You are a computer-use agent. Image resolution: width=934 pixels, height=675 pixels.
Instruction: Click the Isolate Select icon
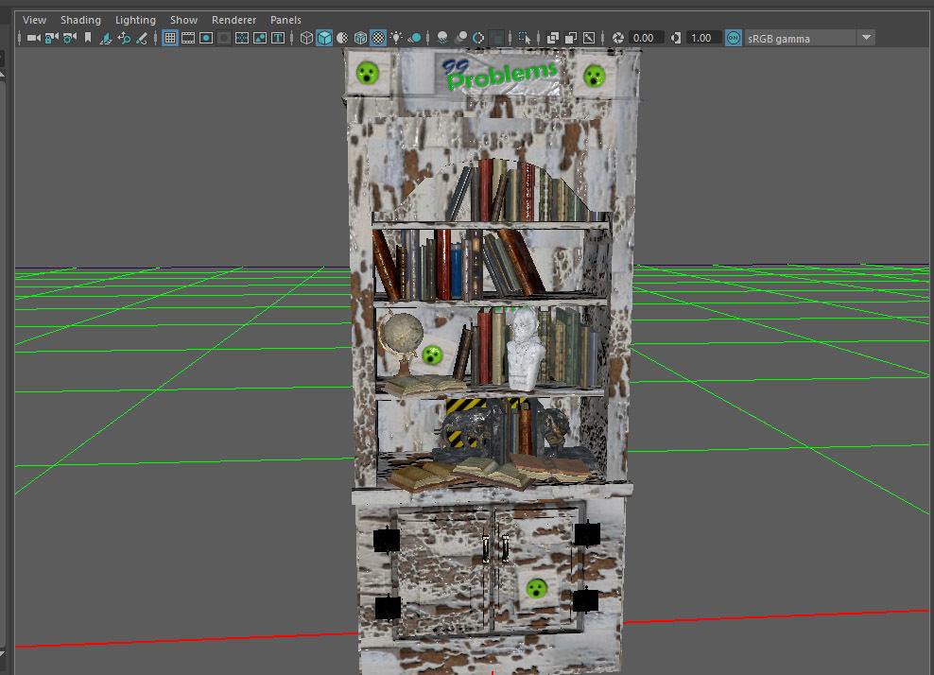(524, 38)
